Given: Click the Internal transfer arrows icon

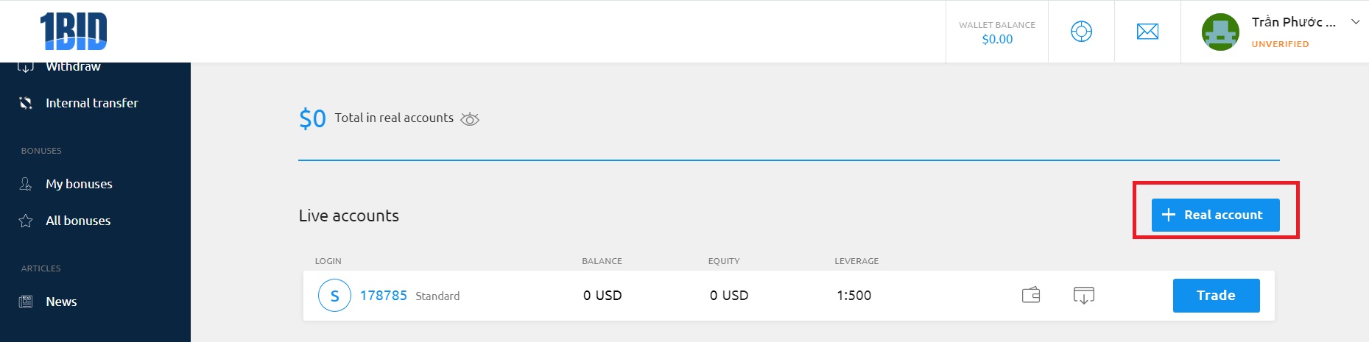Looking at the screenshot, I should pyautogui.click(x=26, y=103).
